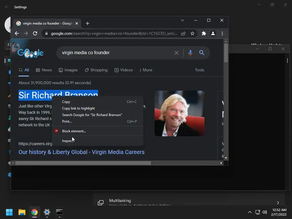Open the network tray icon
Screen dimensions: 292x219
[x=258, y=212]
